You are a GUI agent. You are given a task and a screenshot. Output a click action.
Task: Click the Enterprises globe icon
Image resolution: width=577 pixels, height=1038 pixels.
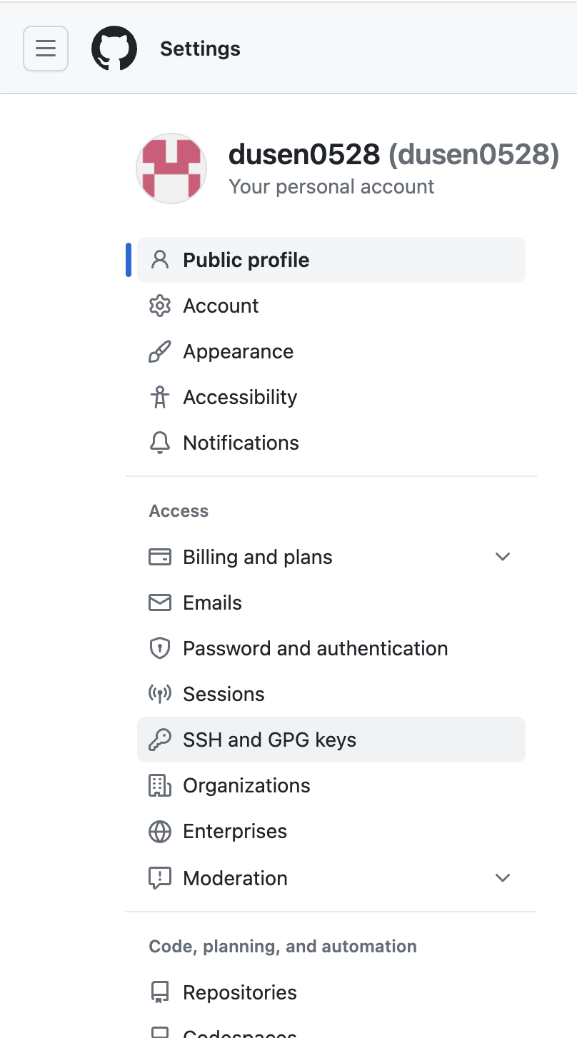(160, 832)
